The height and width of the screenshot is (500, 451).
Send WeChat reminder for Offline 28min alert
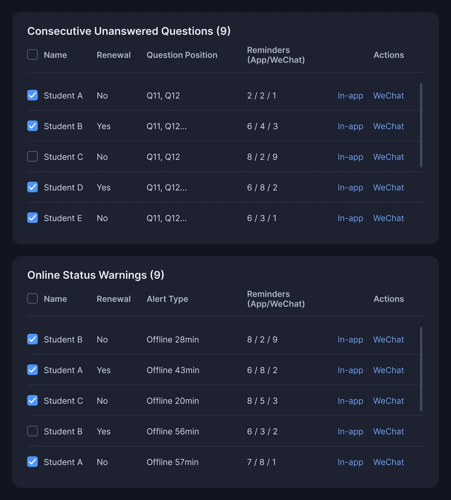pos(388,339)
